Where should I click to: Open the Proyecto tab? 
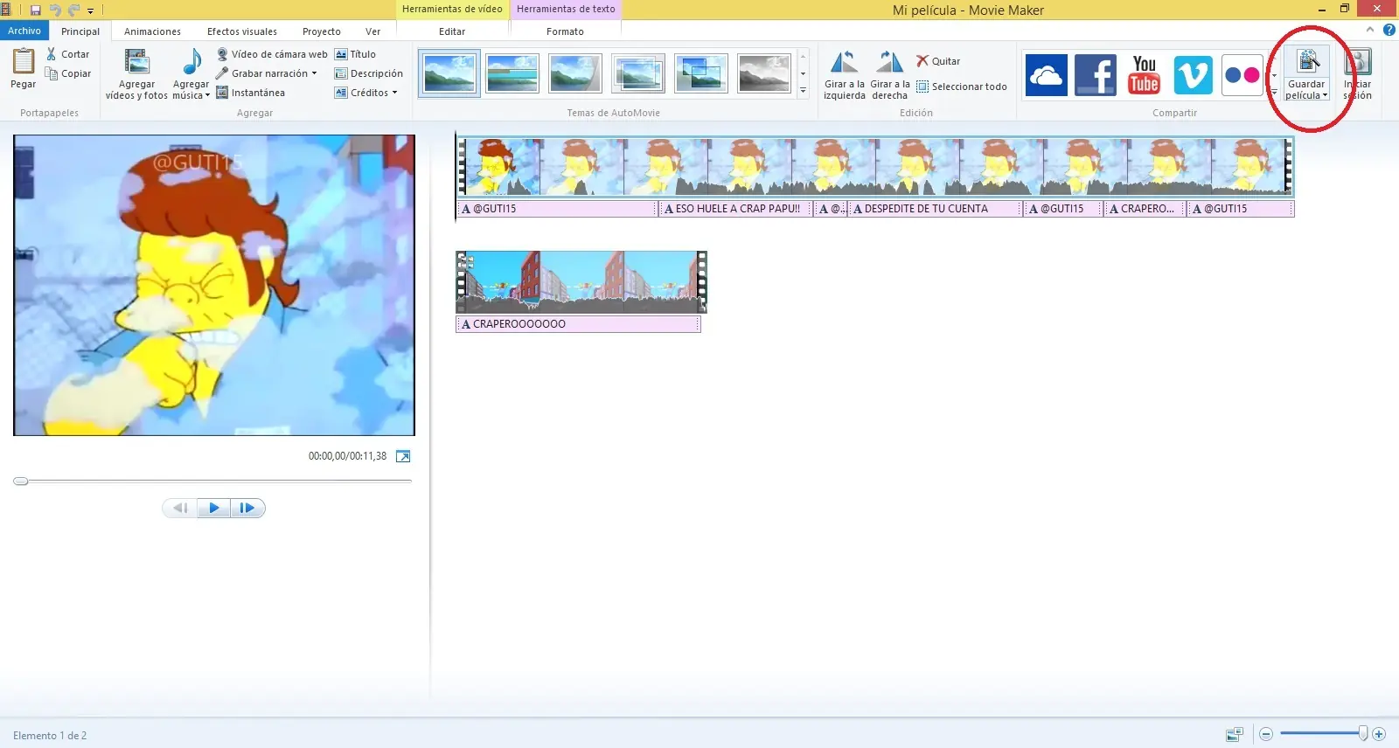[x=322, y=31]
